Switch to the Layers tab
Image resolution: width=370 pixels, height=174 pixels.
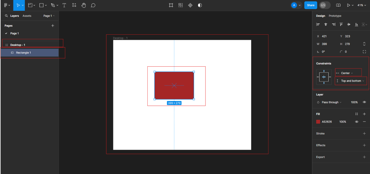pyautogui.click(x=14, y=16)
